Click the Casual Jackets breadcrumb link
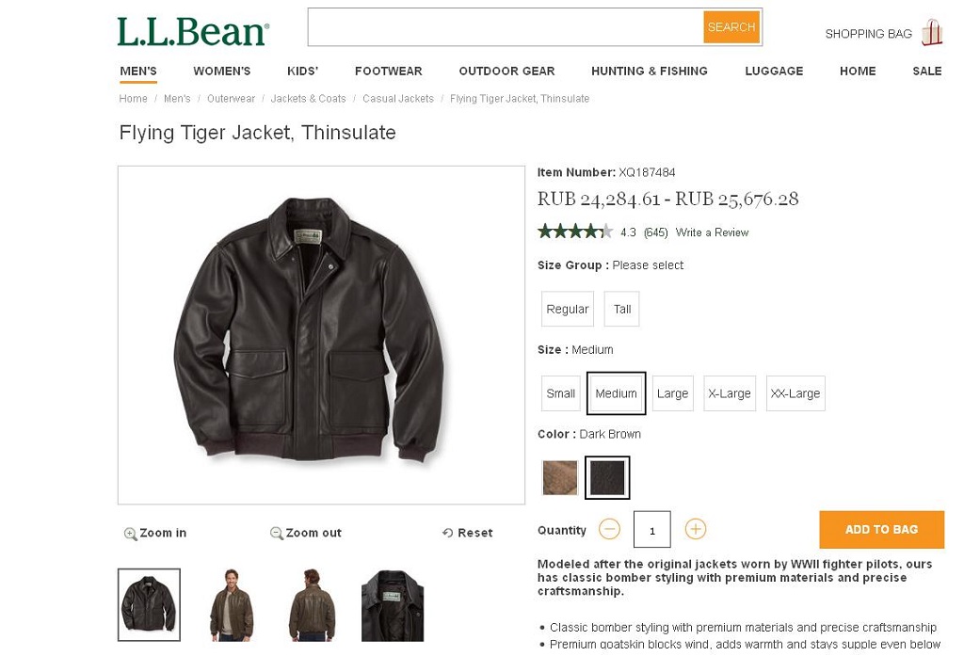This screenshot has height=672, width=964. pyautogui.click(x=398, y=99)
